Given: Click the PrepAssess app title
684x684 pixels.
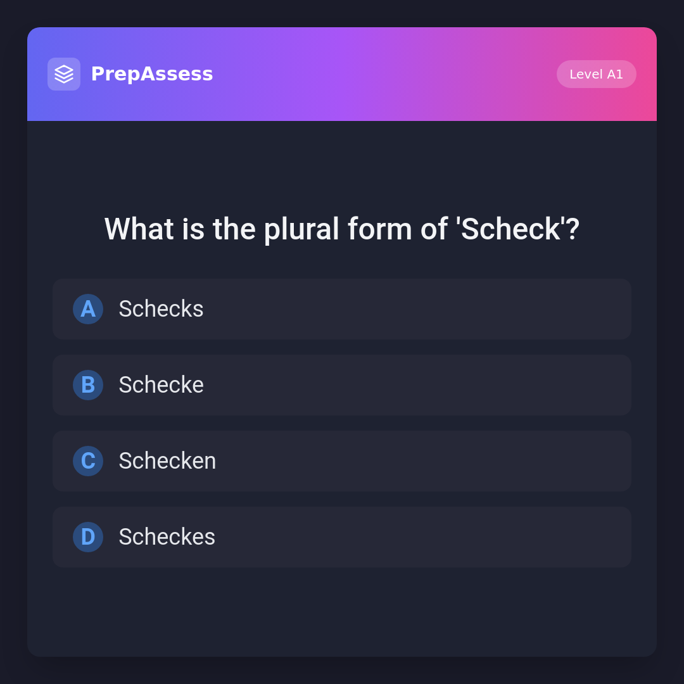Looking at the screenshot, I should (x=152, y=74).
